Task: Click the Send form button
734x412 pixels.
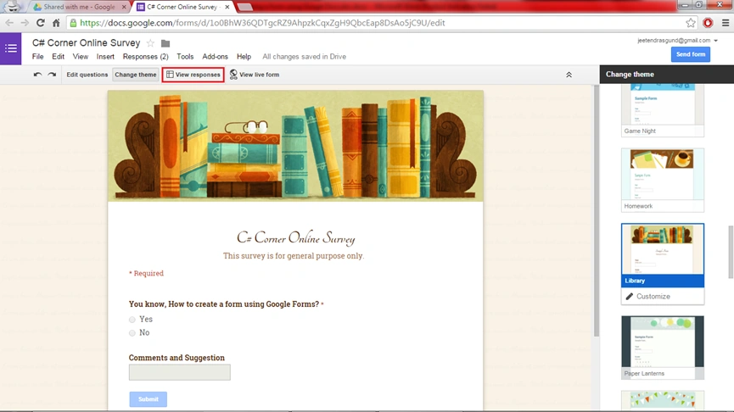Action: (691, 54)
